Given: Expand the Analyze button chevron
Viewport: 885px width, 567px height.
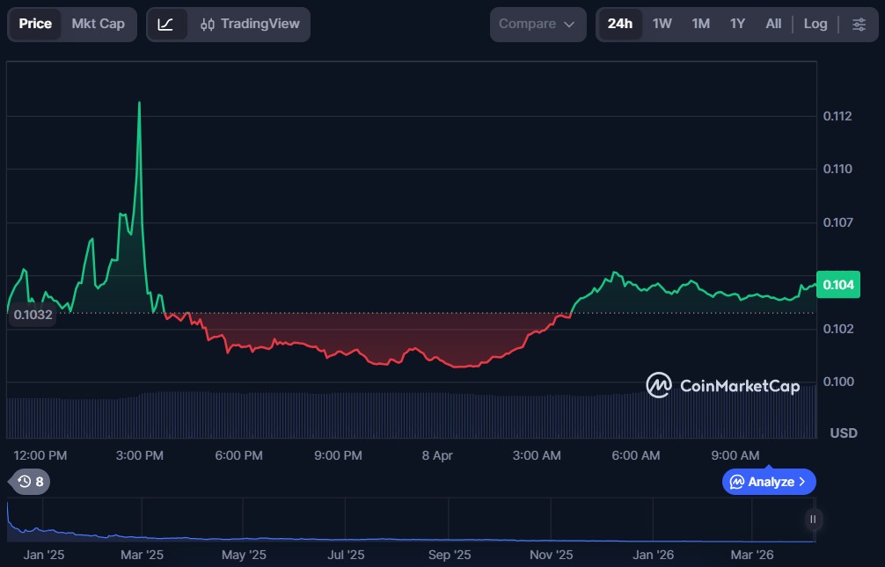Looking at the screenshot, I should 801,482.
